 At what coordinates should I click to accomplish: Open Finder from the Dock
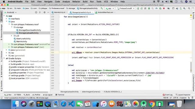(x=16, y=104)
